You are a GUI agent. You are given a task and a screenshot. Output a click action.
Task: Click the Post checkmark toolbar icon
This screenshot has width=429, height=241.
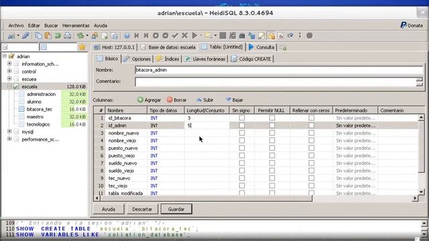click(175, 35)
